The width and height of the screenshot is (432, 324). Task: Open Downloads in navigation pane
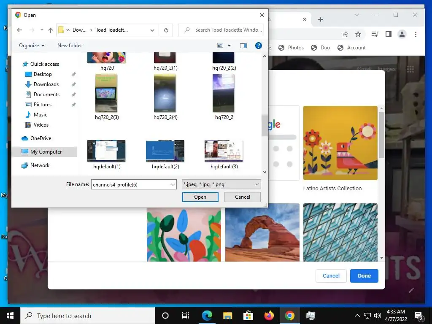tap(46, 84)
